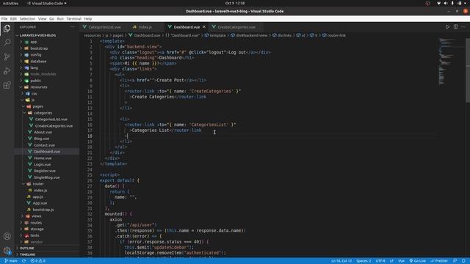This screenshot has height=264, width=470.
Task: Click Vue language mode selector
Action: coord(401,261)
